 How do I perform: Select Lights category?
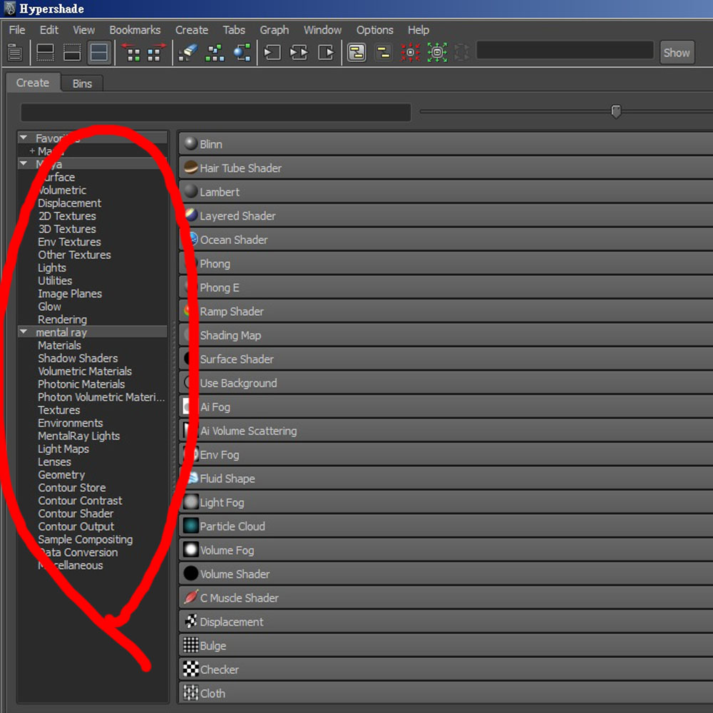point(52,268)
